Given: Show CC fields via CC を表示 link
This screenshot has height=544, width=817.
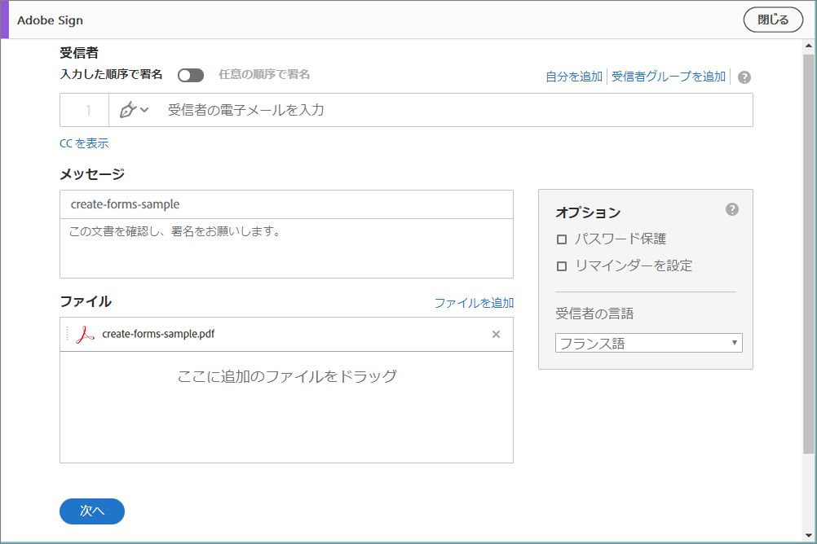Looking at the screenshot, I should point(82,143).
